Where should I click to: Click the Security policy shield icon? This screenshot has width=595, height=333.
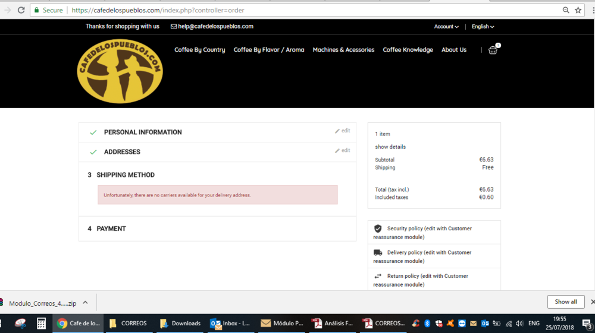pos(378,229)
